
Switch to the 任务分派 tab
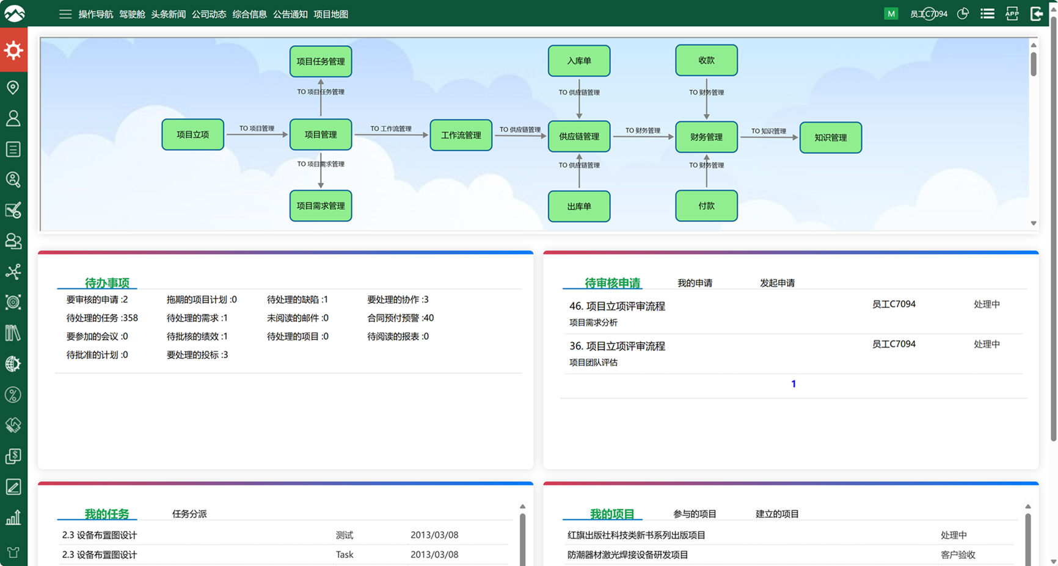coord(189,514)
